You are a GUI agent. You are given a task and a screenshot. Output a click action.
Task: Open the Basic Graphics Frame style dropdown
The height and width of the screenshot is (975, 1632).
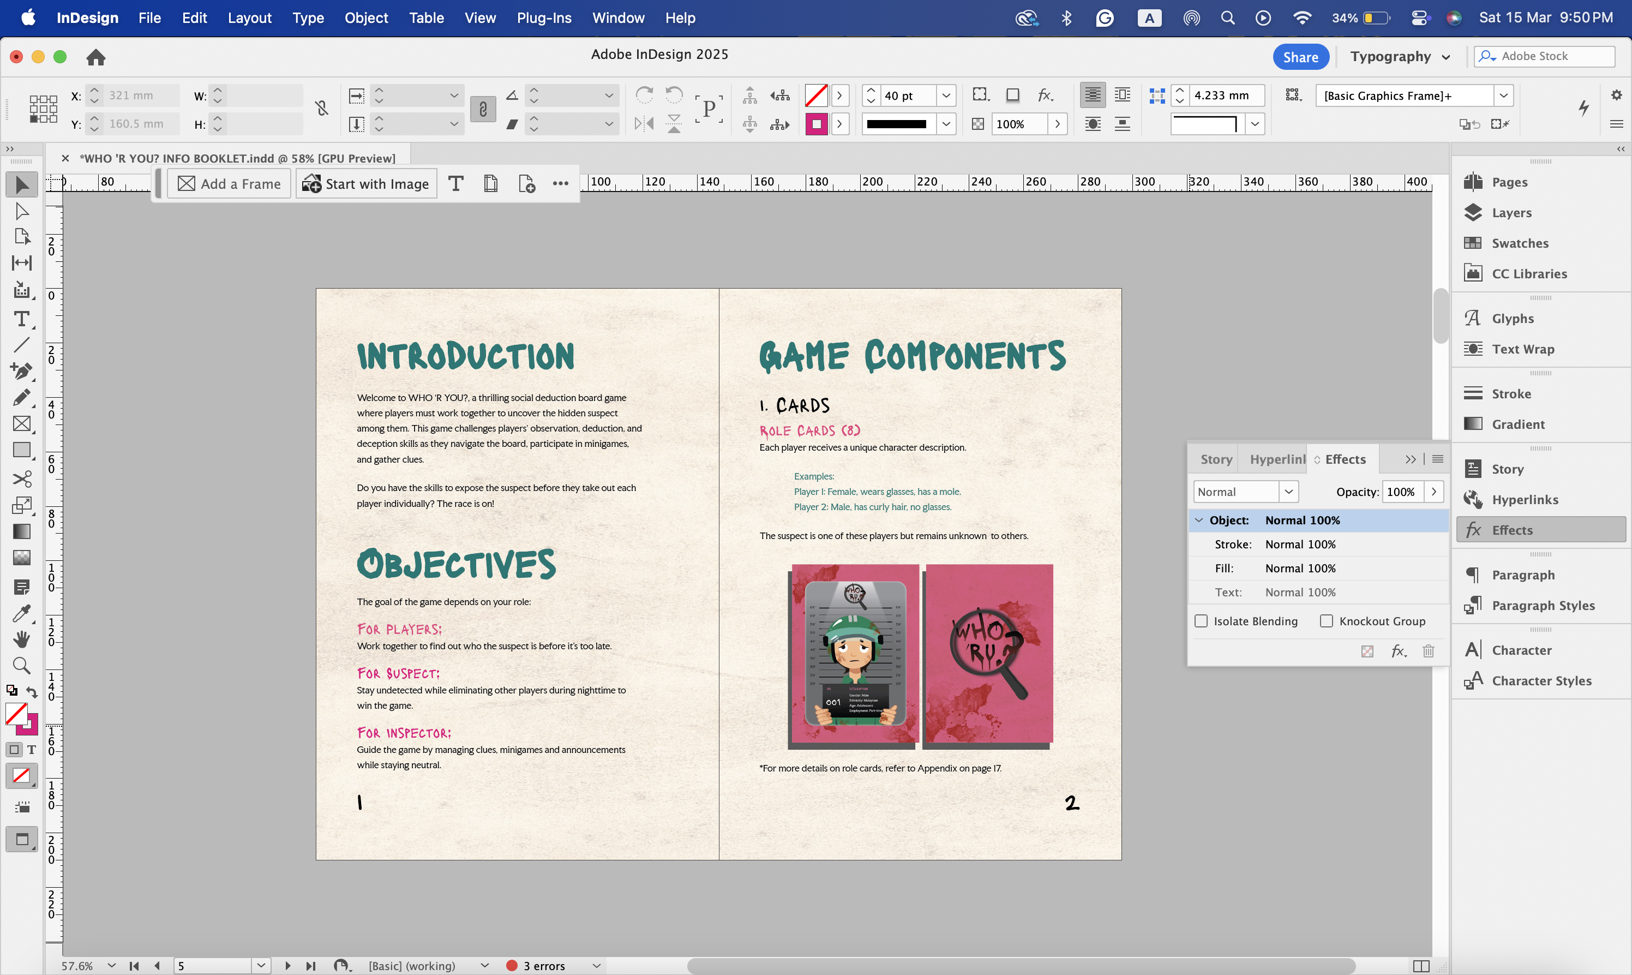point(1503,96)
